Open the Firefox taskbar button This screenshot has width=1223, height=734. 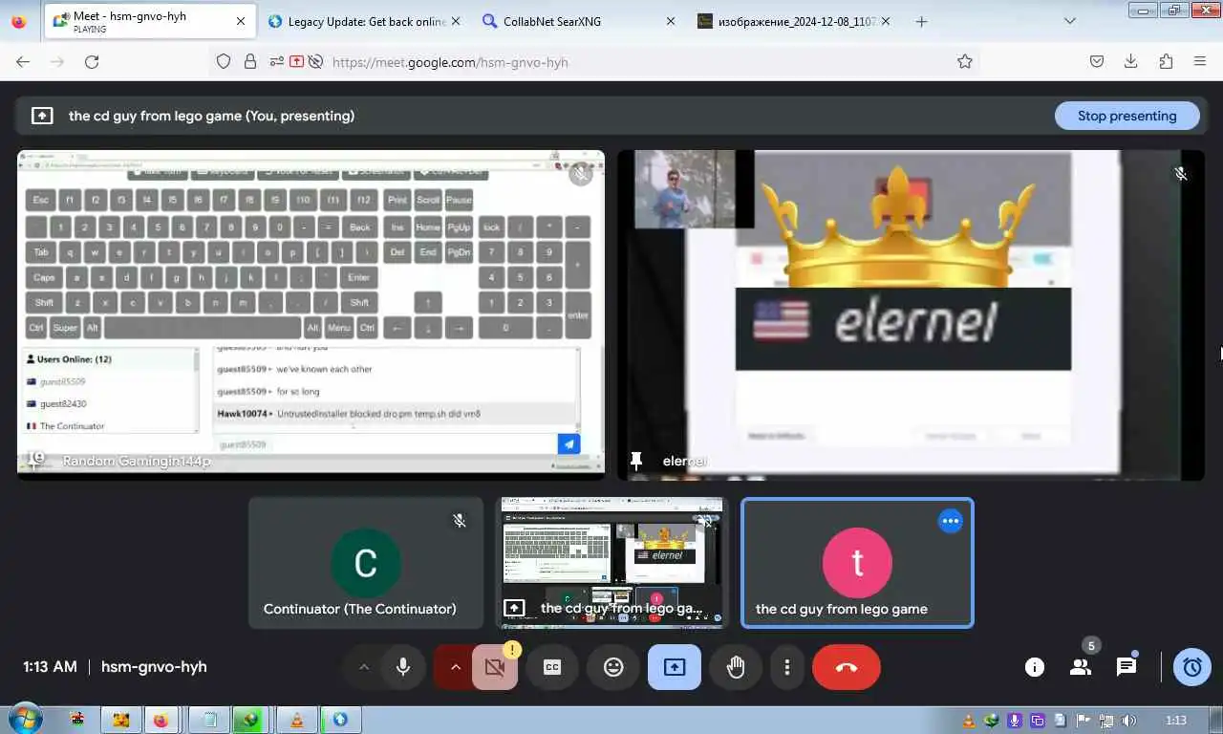coord(161,720)
